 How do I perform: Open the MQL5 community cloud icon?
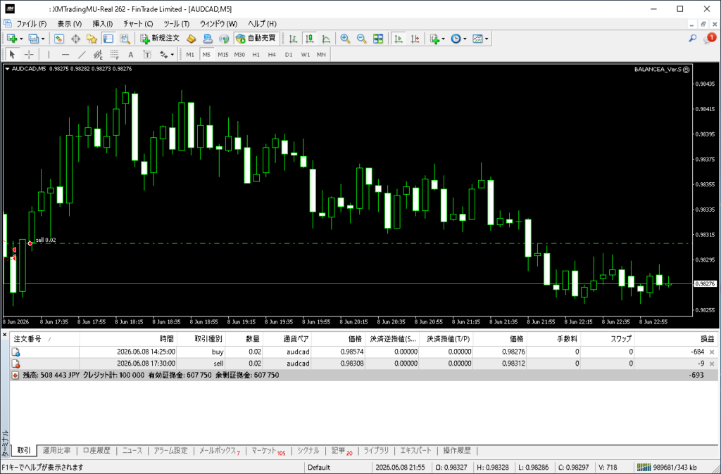pos(208,39)
